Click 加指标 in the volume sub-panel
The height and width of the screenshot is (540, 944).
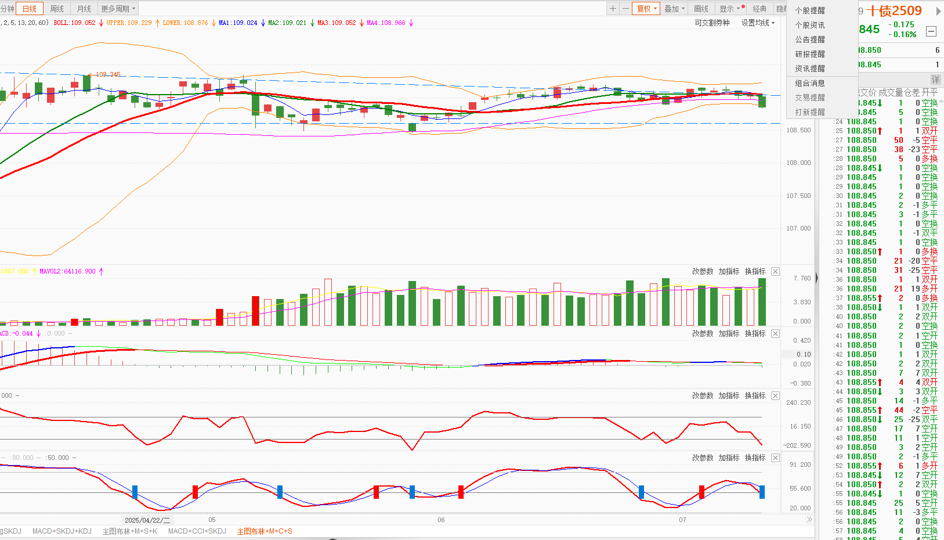pos(729,272)
